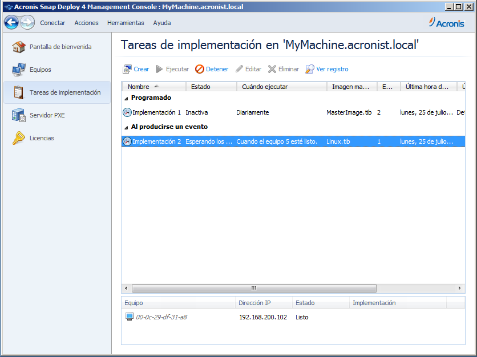This screenshot has height=357, width=477.
Task: Click the Detener stop icon
Action: (200, 69)
